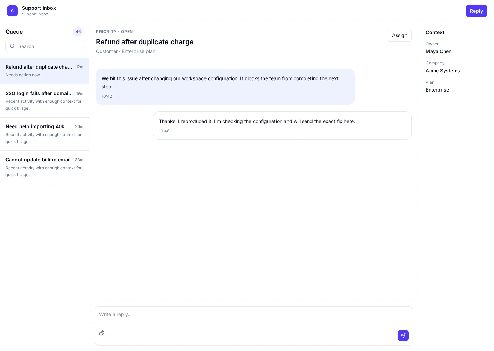Click the 12m timestamp in queue
Image resolution: width=494 pixels, height=351 pixels.
click(x=80, y=67)
